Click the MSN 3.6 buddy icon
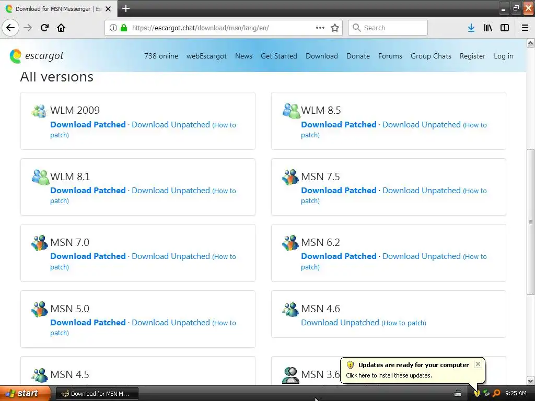 click(290, 375)
